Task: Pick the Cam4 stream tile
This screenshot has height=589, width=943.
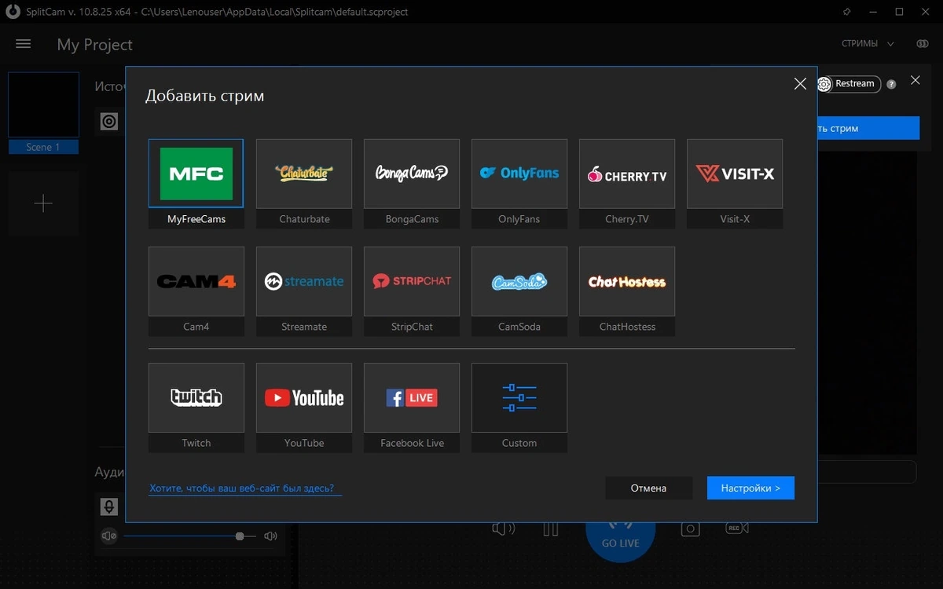Action: tap(196, 291)
